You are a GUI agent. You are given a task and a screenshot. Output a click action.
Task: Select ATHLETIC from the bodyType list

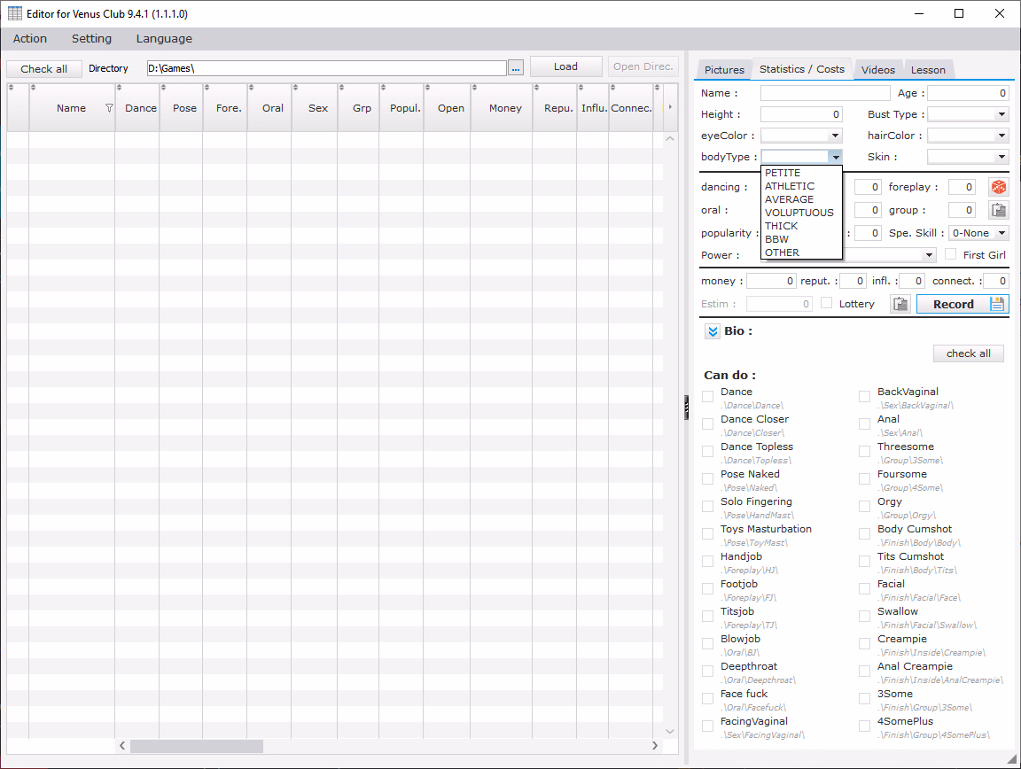tap(789, 186)
